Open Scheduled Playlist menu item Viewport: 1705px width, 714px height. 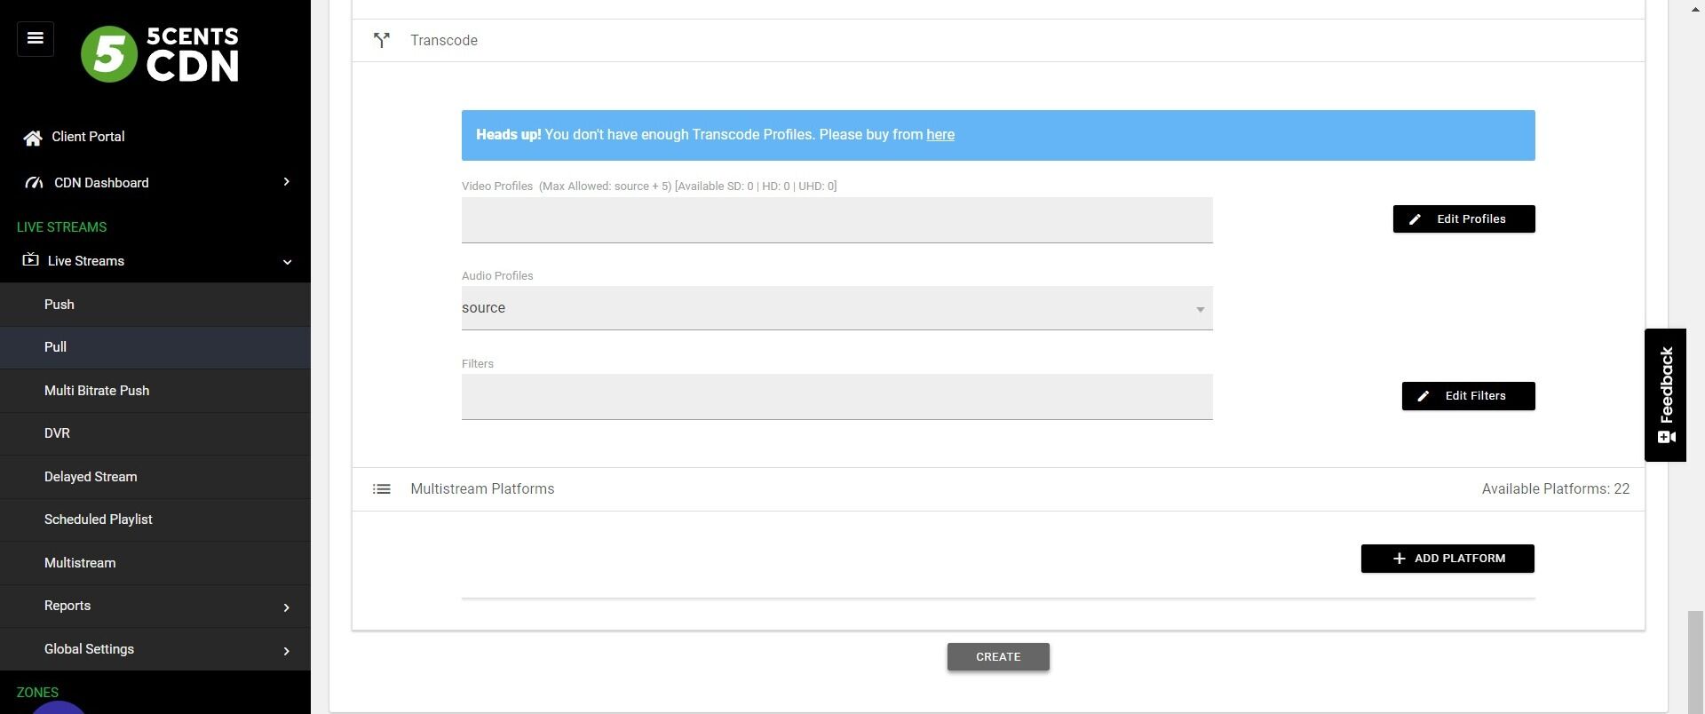click(x=155, y=520)
